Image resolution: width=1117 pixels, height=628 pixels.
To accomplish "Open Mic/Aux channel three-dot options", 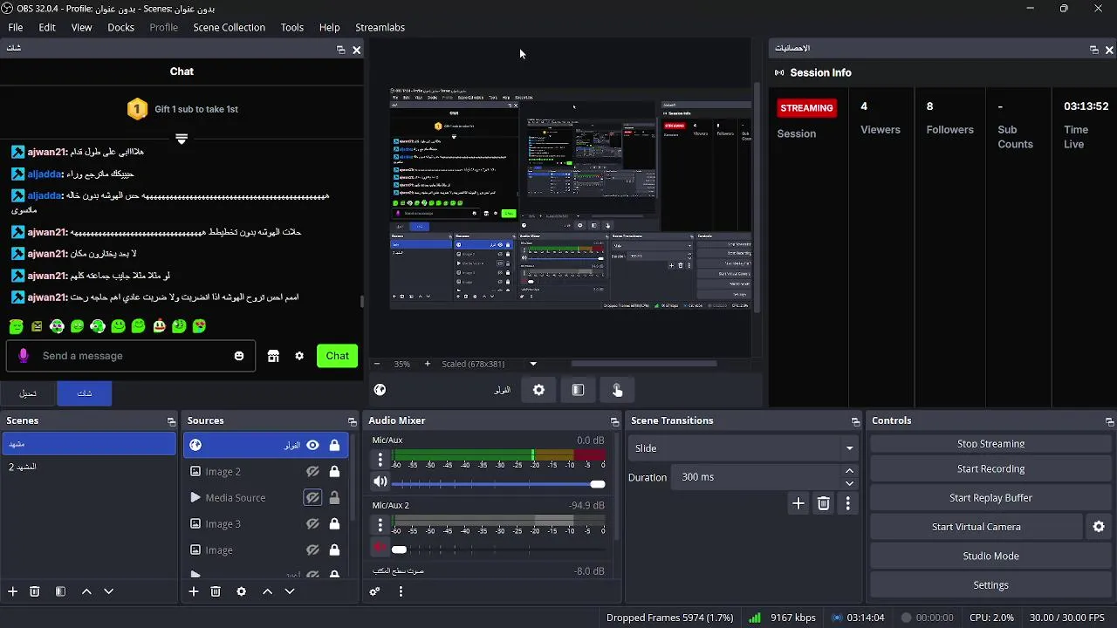I will (x=380, y=458).
